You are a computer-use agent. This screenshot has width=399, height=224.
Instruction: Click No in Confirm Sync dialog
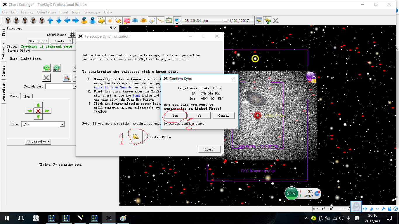coord(199,116)
